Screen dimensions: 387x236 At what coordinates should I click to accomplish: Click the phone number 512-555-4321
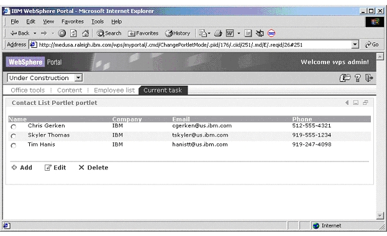[311, 125]
